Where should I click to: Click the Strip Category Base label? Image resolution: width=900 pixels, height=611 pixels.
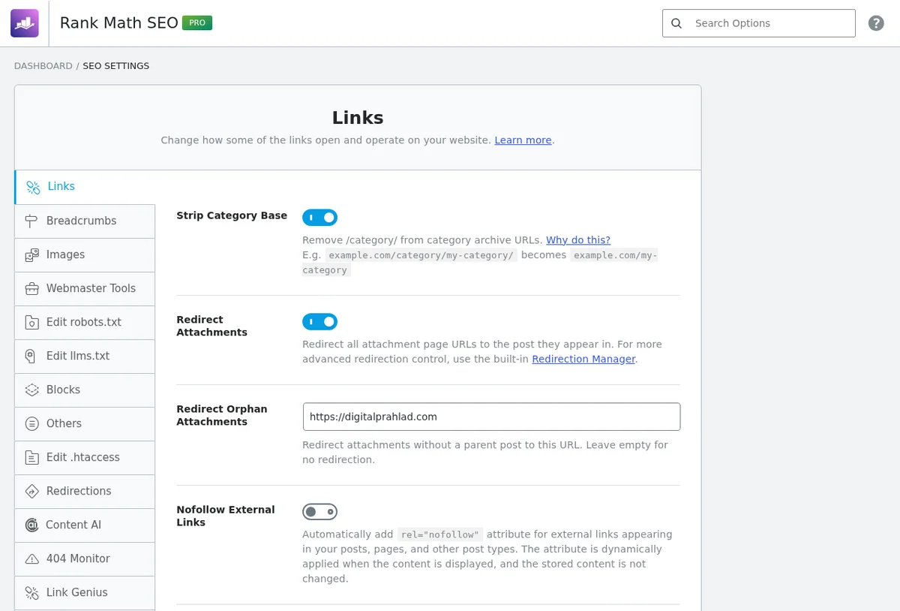[x=232, y=215]
